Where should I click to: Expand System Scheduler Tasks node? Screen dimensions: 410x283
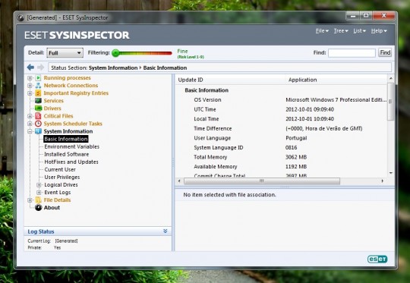30,124
